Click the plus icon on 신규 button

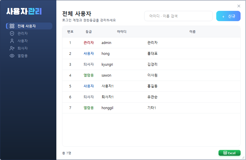point(223,17)
